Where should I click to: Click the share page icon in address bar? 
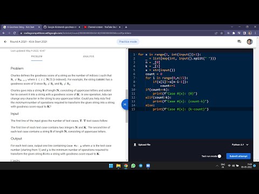216,33
